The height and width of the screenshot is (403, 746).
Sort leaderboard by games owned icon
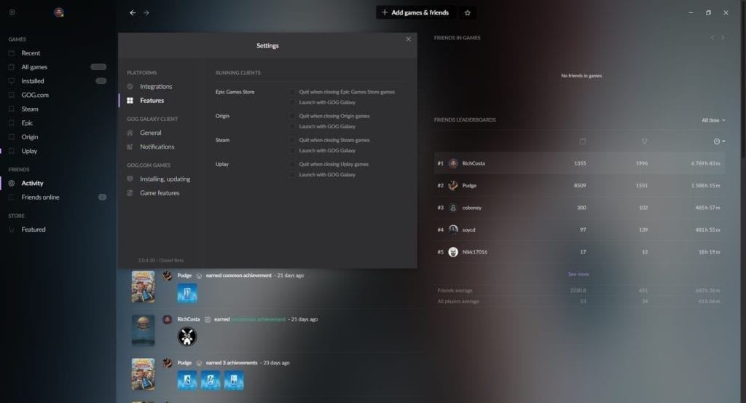582,141
